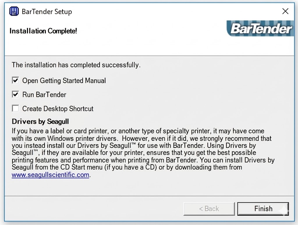The width and height of the screenshot is (298, 225).
Task: Uncheck the Open Getting Started Manual checkbox
Action: pos(15,80)
